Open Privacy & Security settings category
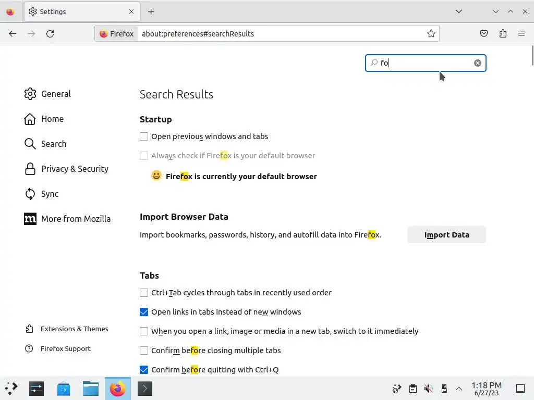The width and height of the screenshot is (534, 400). 66,169
